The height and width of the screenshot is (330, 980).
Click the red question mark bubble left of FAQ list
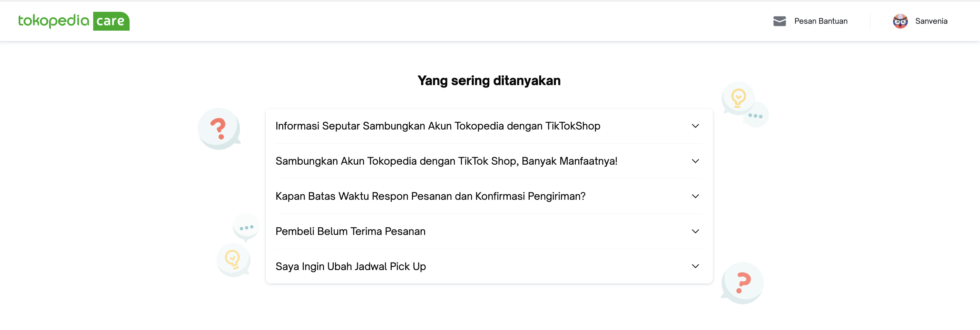tap(219, 128)
